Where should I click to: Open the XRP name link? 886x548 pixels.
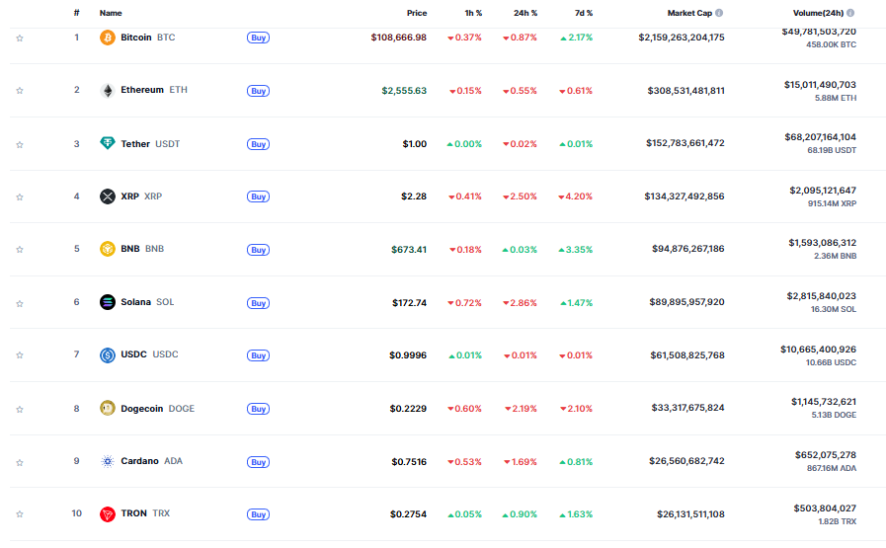141,196
